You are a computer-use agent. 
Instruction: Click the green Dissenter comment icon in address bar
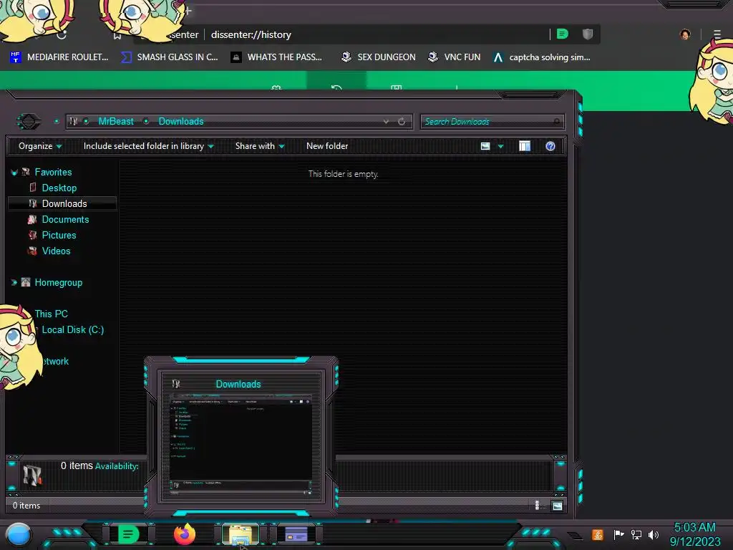[x=563, y=34]
